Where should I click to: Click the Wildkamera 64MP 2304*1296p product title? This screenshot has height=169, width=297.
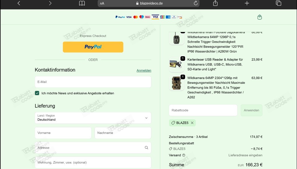click(x=216, y=87)
